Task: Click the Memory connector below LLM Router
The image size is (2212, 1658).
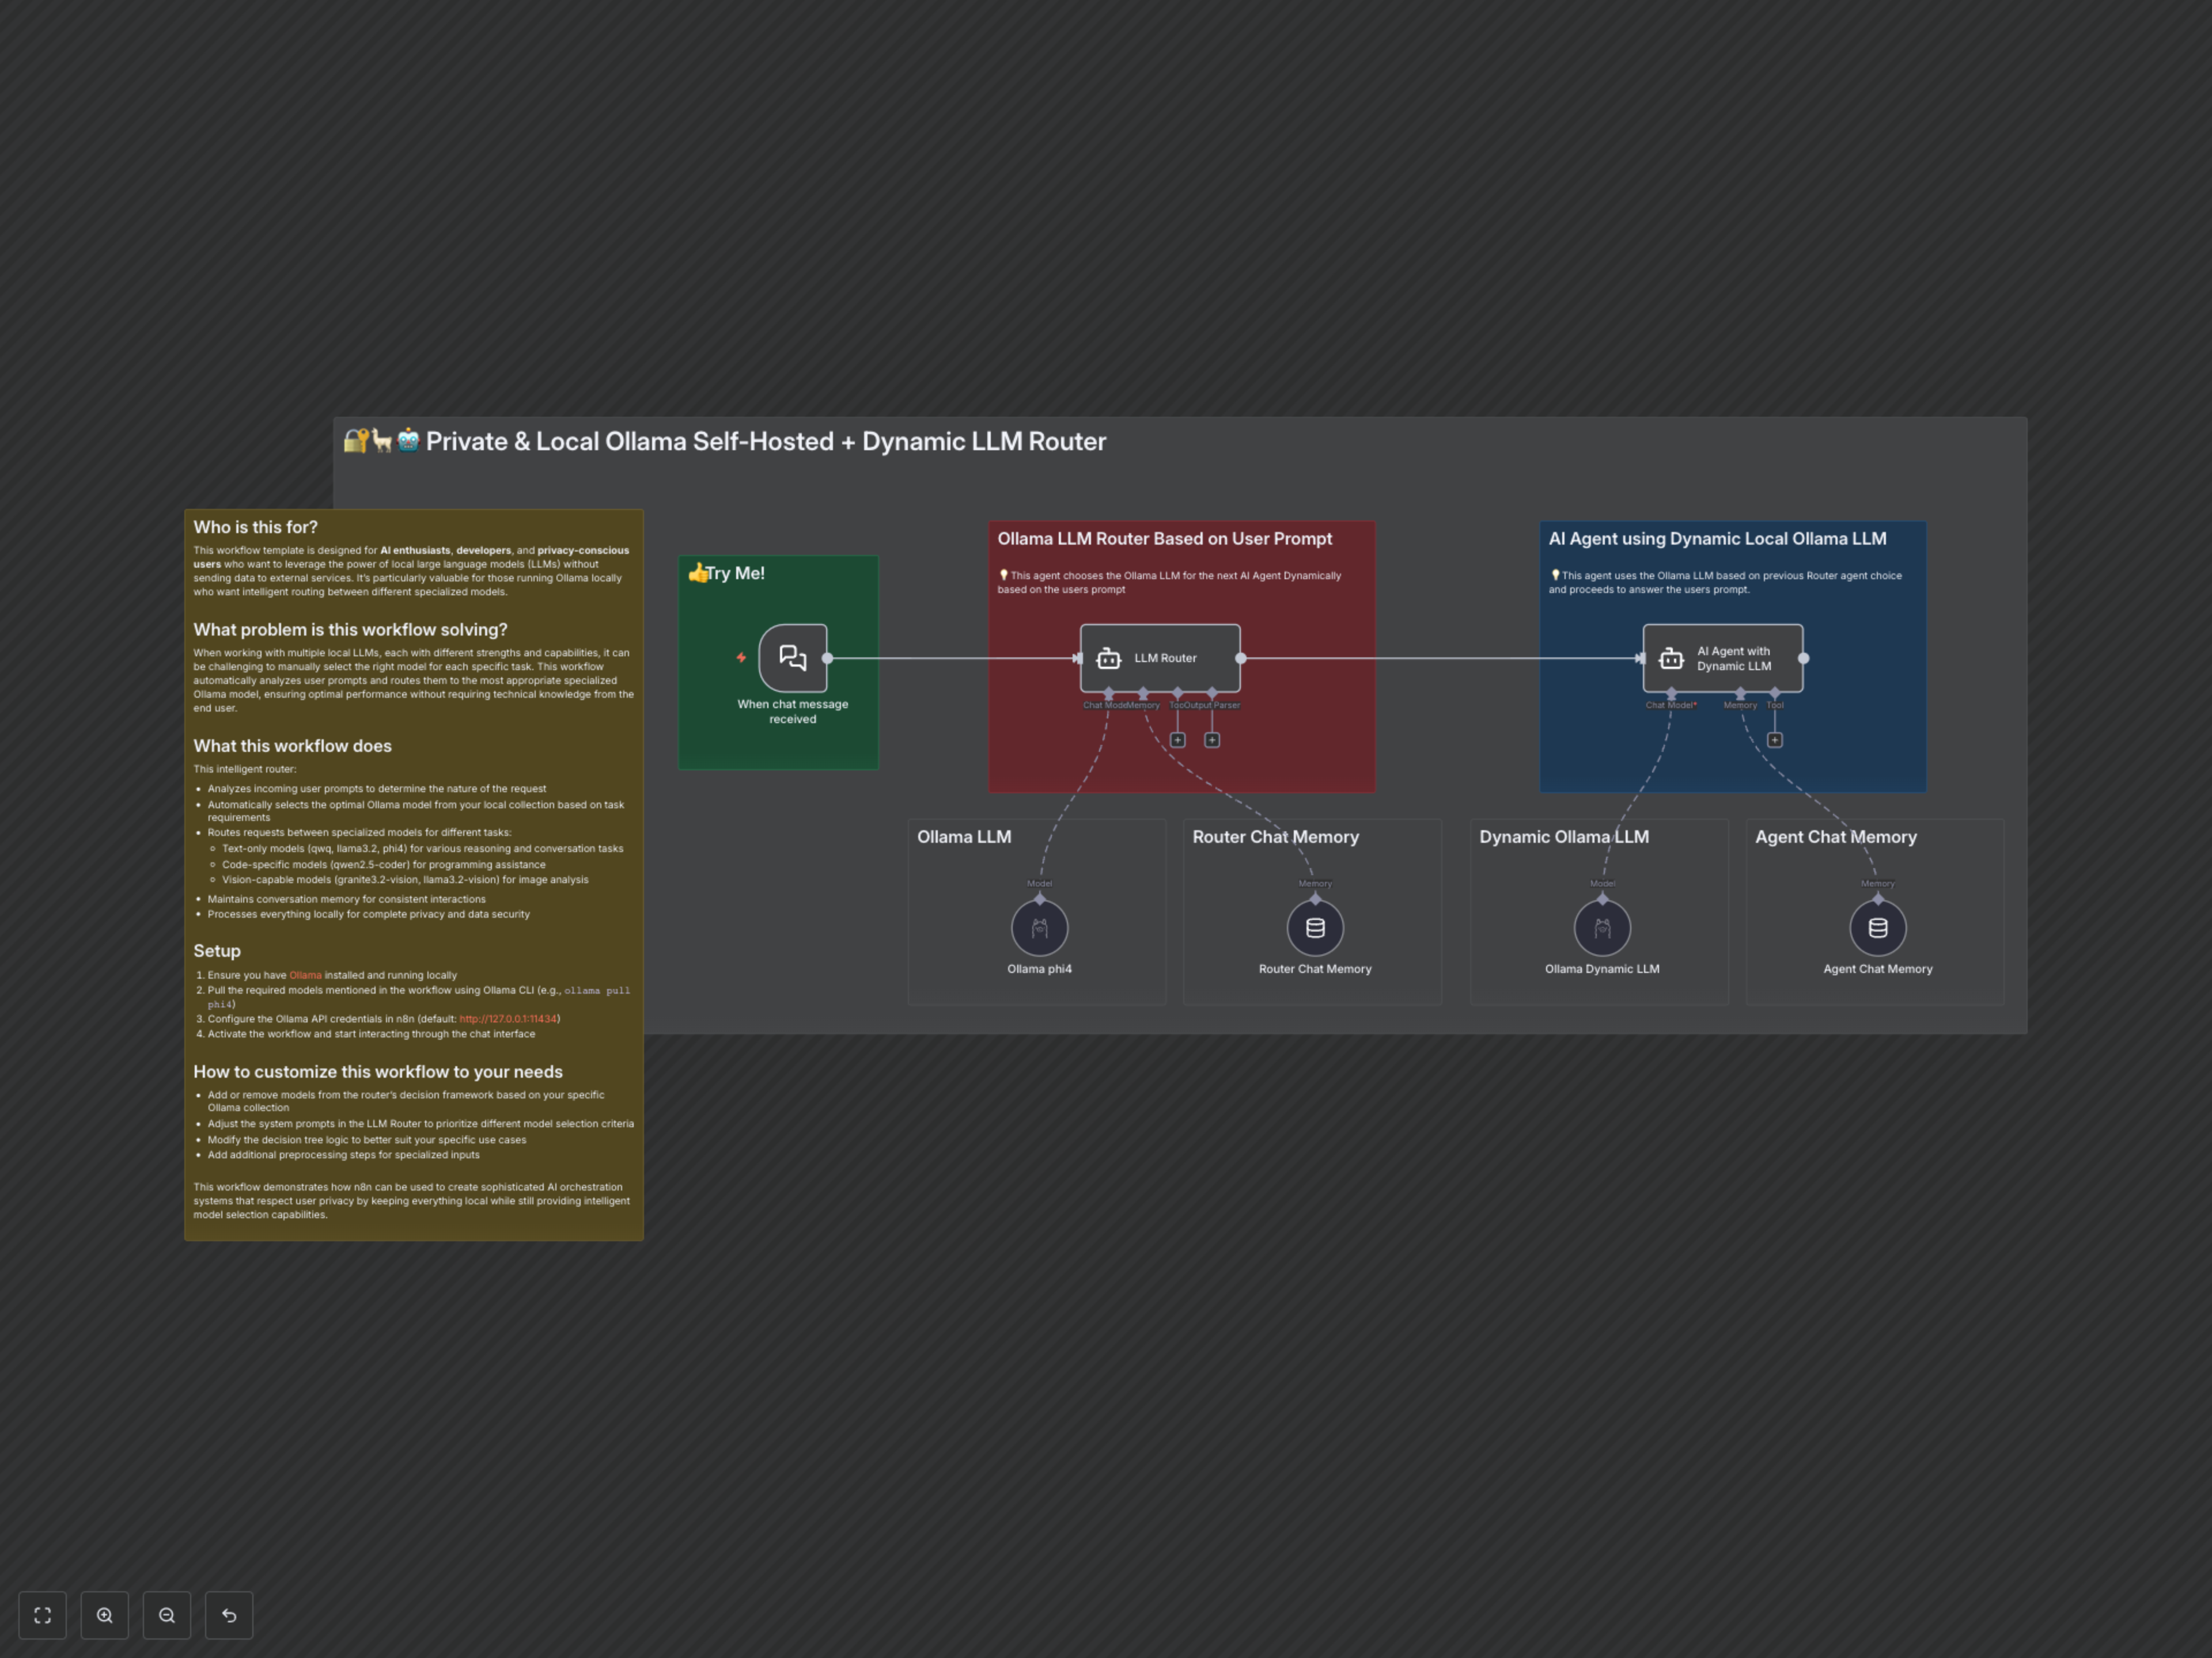Action: tap(1143, 693)
